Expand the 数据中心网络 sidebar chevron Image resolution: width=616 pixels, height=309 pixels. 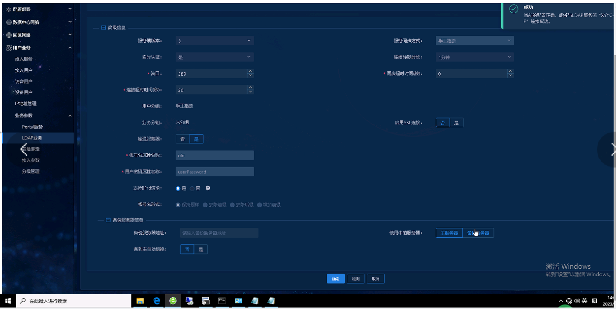pos(70,22)
